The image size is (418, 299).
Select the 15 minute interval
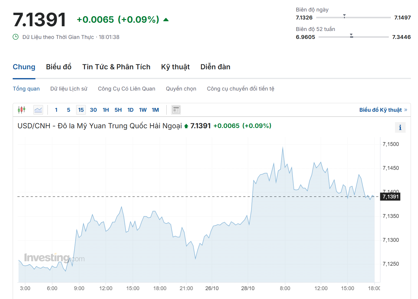coord(81,110)
